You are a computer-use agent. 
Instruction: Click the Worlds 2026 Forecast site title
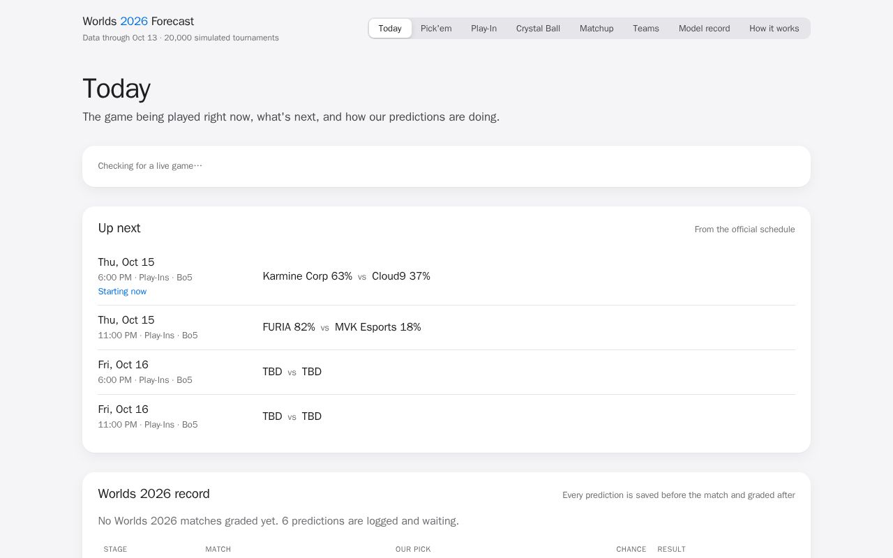pyautogui.click(x=138, y=22)
